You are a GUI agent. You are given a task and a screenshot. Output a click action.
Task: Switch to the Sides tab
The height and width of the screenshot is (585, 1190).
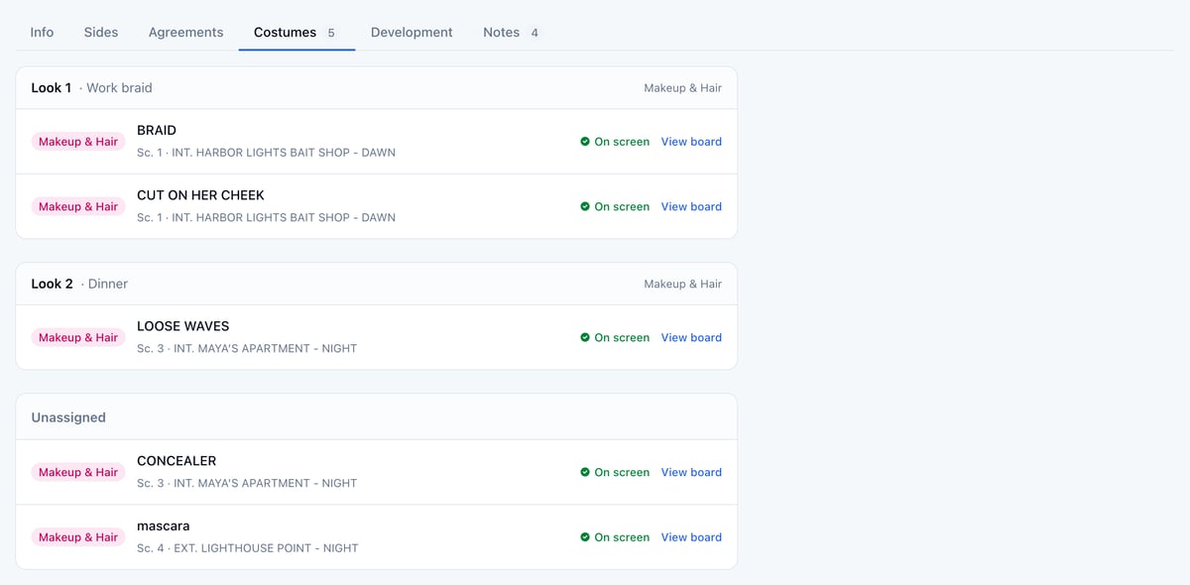101,32
